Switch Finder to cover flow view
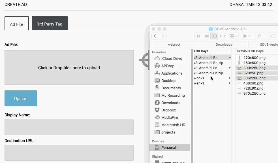The width and height of the screenshot is (278, 163). pyautogui.click(x=222, y=36)
